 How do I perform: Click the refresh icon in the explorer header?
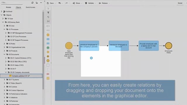pyautogui.click(x=32, y=3)
